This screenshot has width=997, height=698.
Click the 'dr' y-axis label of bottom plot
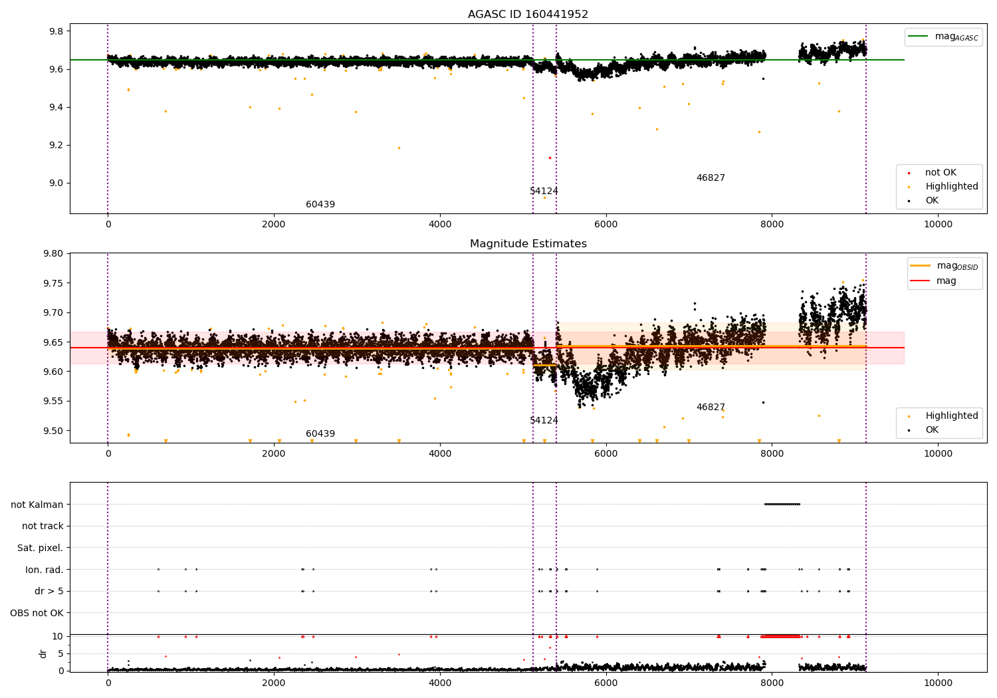pyautogui.click(x=43, y=653)
